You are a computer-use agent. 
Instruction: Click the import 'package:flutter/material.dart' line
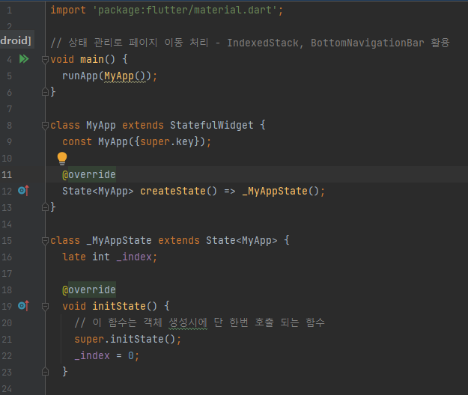[x=166, y=10]
